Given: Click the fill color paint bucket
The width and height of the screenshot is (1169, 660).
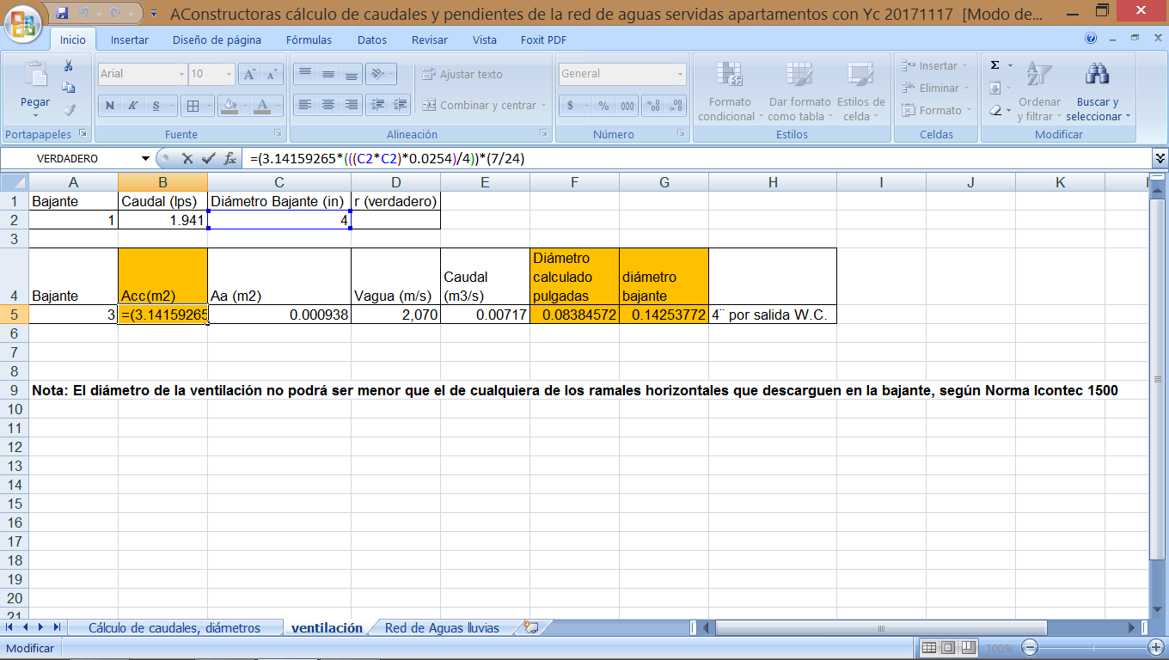Looking at the screenshot, I should point(229,107).
